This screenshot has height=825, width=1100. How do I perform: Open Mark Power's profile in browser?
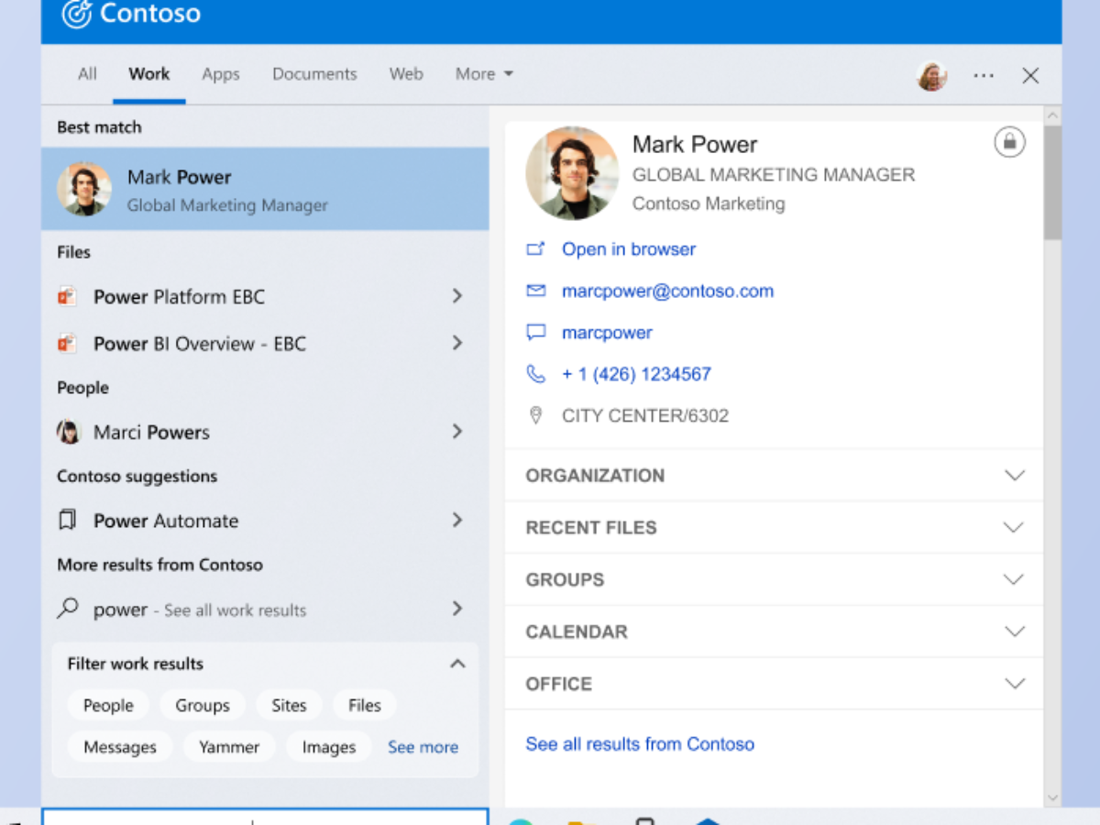[629, 248]
